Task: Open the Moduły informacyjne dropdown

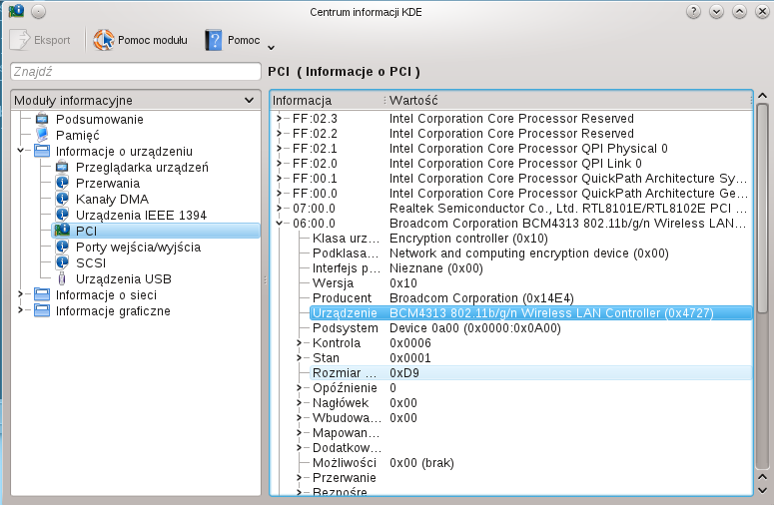Action: coord(248,100)
